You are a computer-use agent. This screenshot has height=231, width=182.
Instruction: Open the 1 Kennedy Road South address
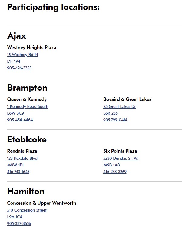(x=28, y=106)
